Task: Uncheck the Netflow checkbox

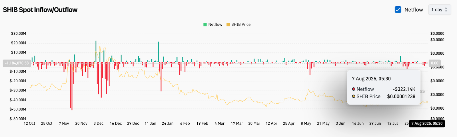Action: pyautogui.click(x=398, y=10)
